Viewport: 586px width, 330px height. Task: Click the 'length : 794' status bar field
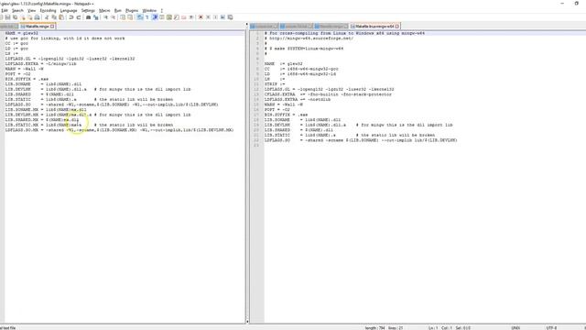point(374,328)
